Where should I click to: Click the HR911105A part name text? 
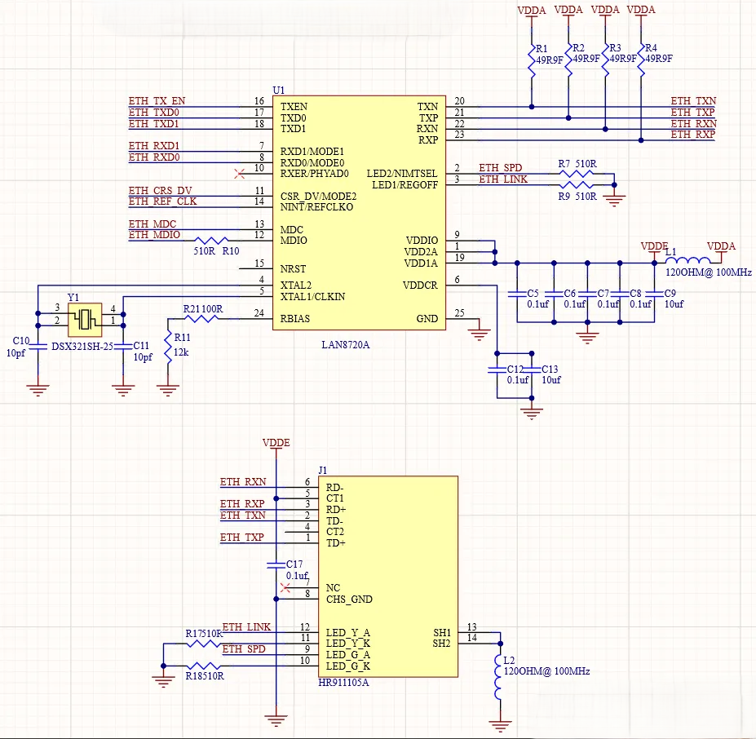(344, 683)
